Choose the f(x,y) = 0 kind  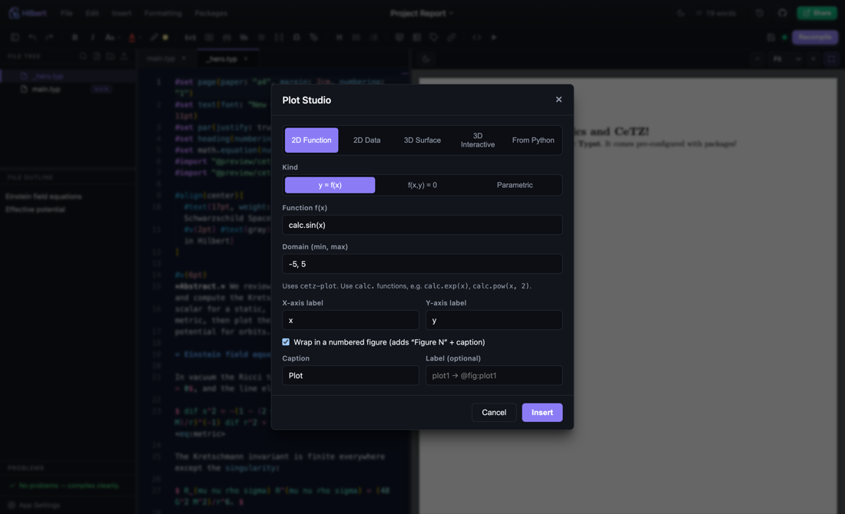pyautogui.click(x=422, y=185)
